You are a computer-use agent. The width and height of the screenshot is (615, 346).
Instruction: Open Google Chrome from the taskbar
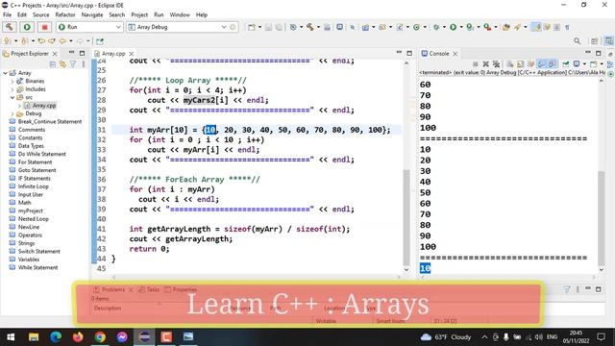100,337
